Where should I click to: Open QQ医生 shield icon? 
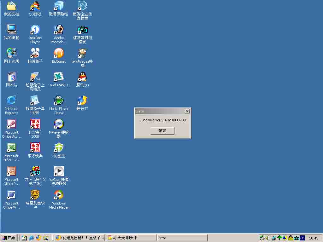click(59, 148)
